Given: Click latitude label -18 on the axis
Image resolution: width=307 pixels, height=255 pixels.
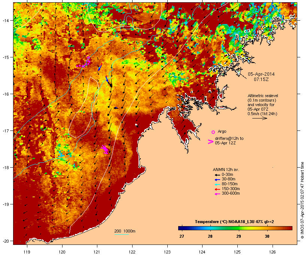Looking at the screenshot, I should pos(5,167).
